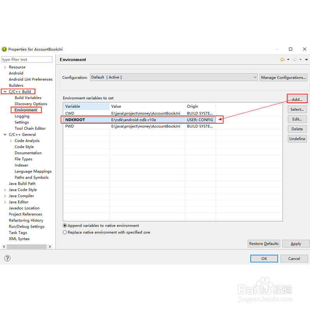Open Paths and Symbols page

click(31, 177)
